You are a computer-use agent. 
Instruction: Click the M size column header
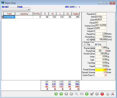click(x=53, y=14)
